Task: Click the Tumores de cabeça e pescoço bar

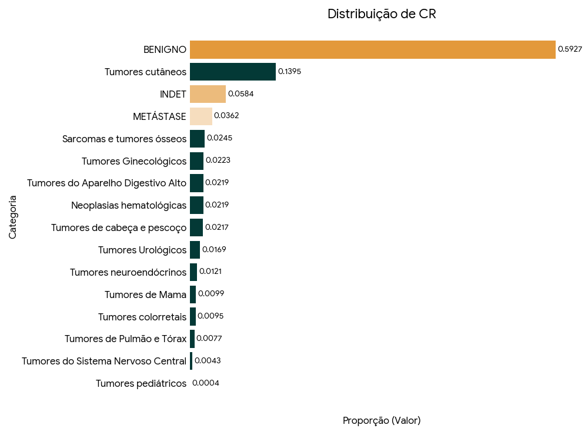Action: pos(196,227)
